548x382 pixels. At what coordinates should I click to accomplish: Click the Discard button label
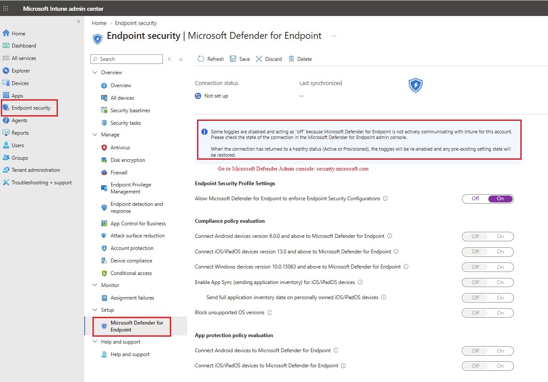tap(274, 59)
